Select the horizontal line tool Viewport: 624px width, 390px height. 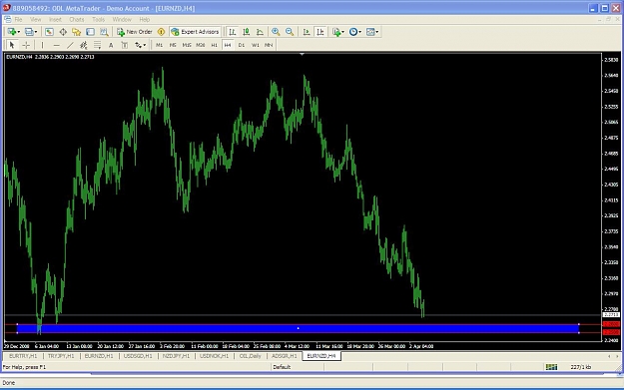click(x=56, y=45)
